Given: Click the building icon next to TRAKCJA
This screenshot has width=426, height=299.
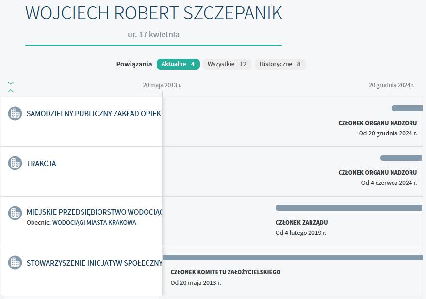Looking at the screenshot, I should pos(15,163).
